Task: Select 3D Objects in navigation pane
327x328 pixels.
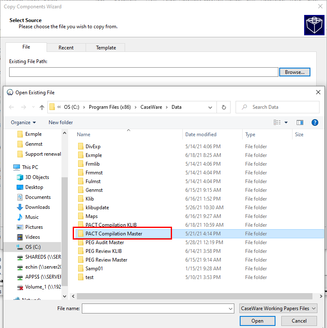Action: click(37, 177)
